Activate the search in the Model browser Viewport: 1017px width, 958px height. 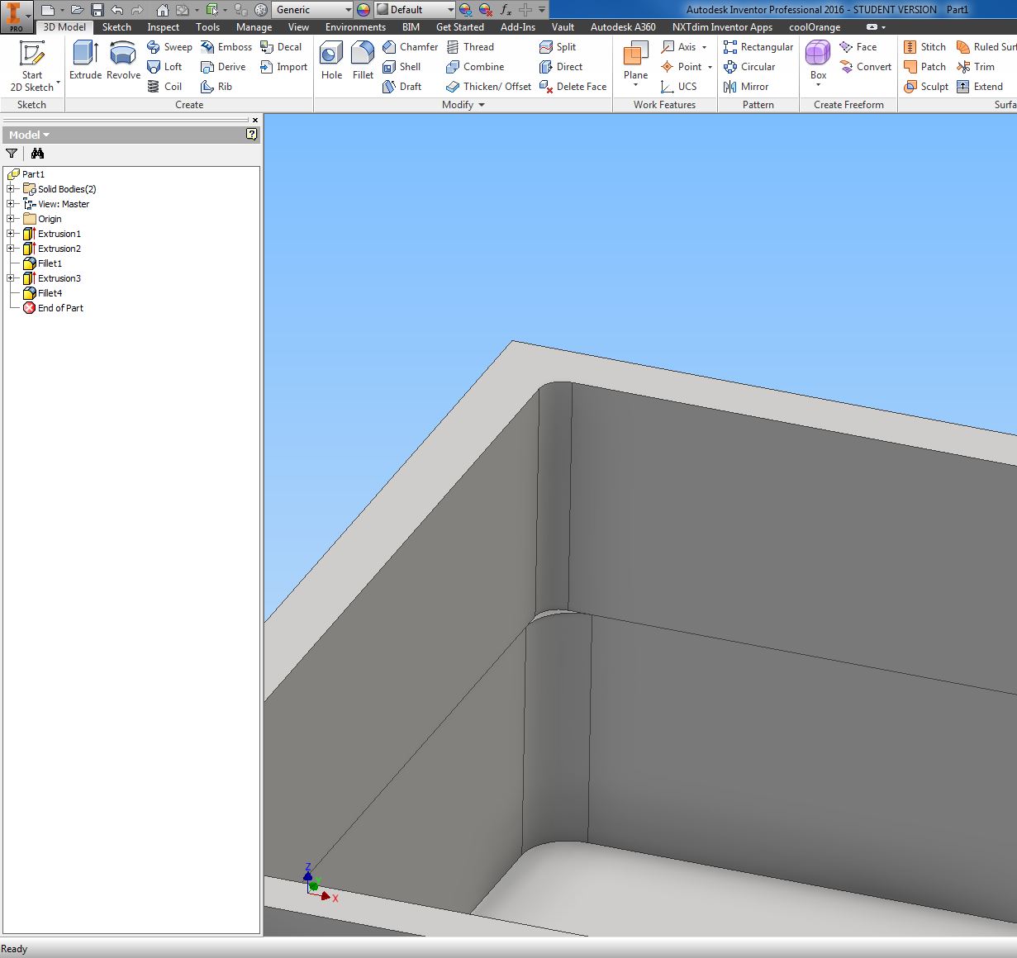coord(37,153)
